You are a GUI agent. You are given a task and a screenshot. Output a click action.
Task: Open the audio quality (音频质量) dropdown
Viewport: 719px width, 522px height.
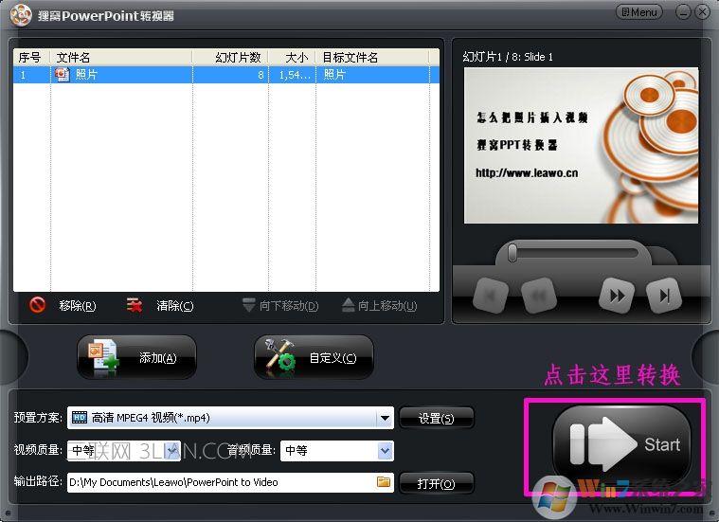(385, 450)
